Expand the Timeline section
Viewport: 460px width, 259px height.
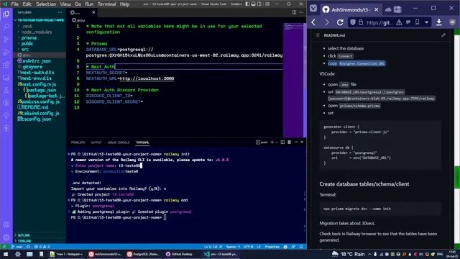(40, 241)
